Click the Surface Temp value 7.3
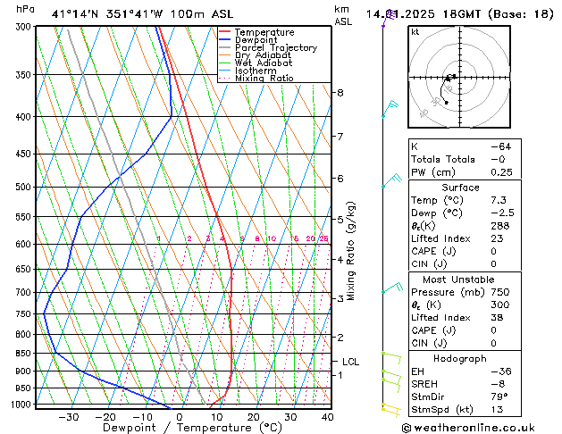The image size is (562, 434). coord(499,200)
